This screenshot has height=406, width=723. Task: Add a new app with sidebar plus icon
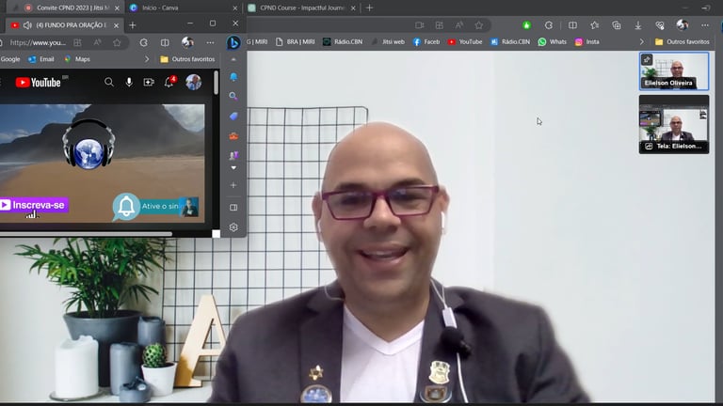click(x=233, y=185)
